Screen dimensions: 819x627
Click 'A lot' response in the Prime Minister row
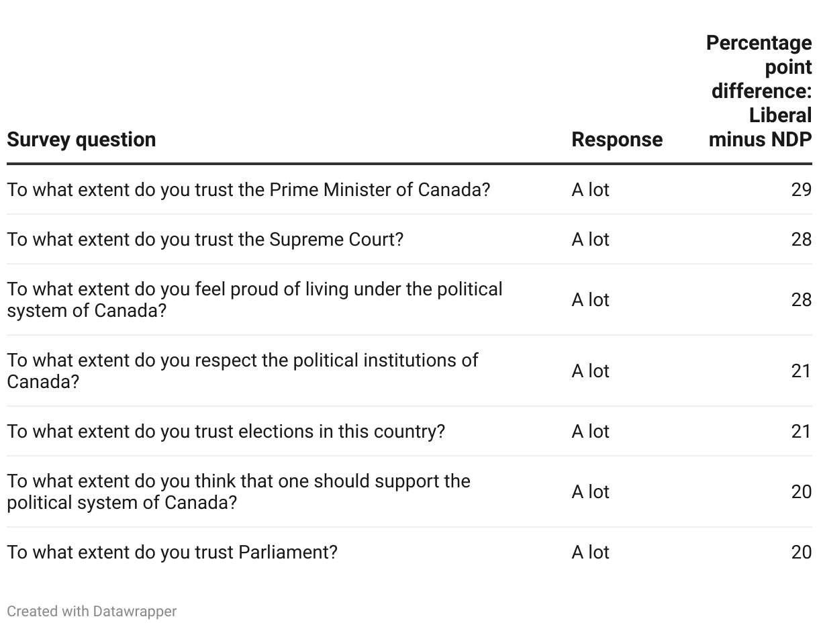tap(591, 190)
